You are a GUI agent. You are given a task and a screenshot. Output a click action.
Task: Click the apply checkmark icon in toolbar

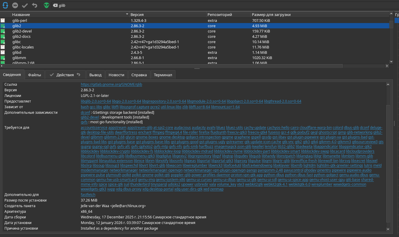coord(25,5)
